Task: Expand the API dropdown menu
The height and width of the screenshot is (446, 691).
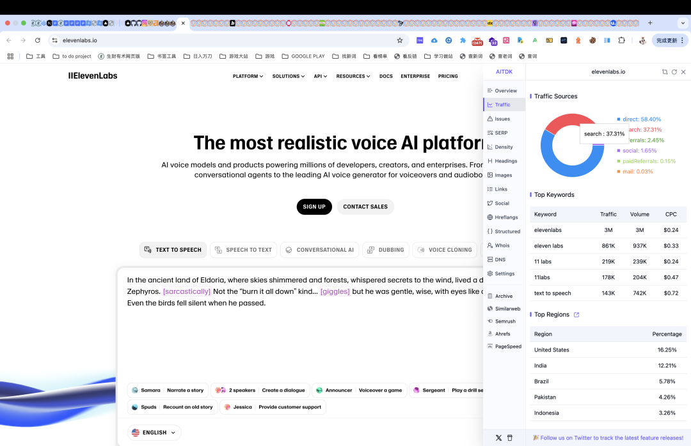Action: pos(321,77)
